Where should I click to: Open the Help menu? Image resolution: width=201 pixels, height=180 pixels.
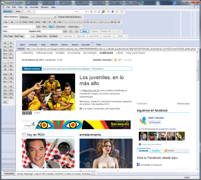[53, 7]
